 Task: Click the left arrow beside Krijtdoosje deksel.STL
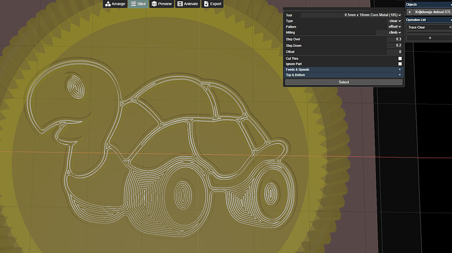point(409,12)
